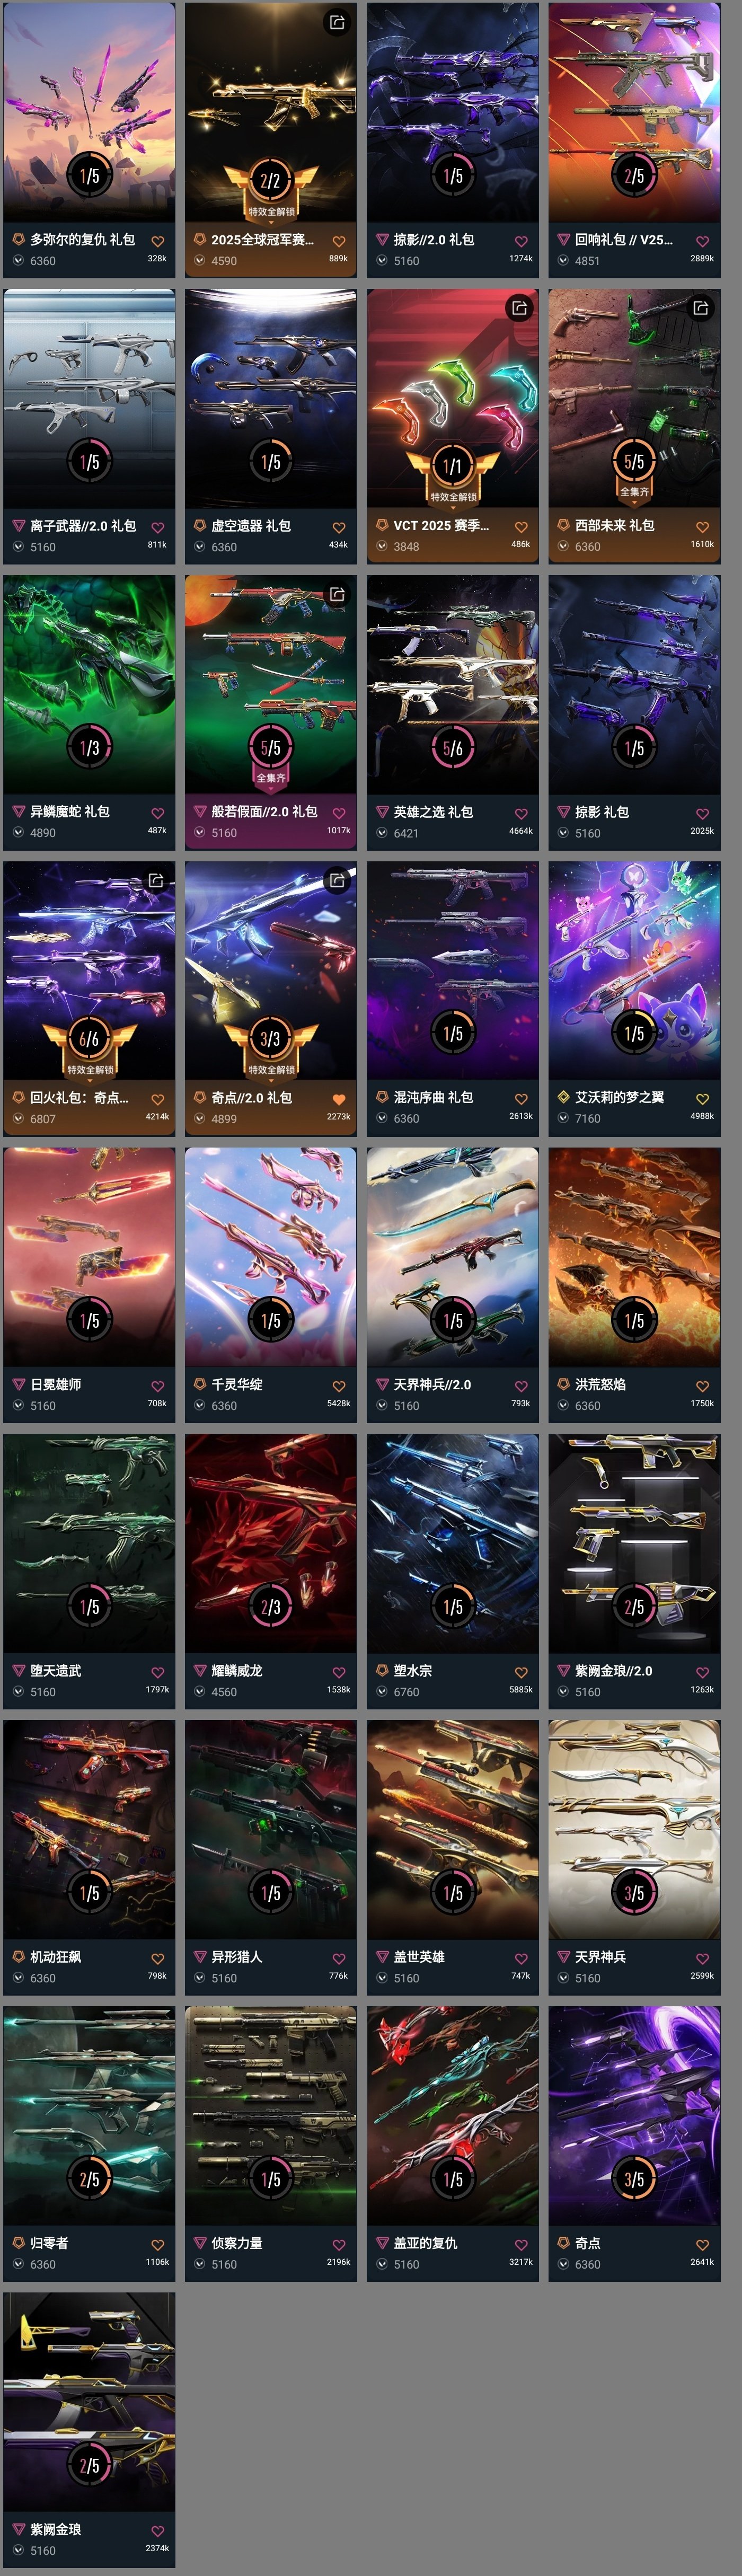Toggle favorite heart on 千灵华绽
742x2576 pixels.
[339, 1386]
